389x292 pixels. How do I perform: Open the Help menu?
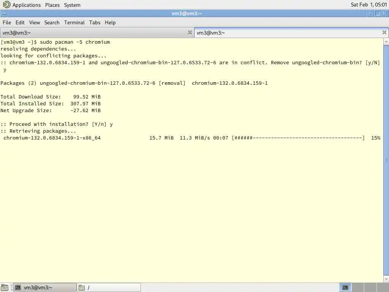pyautogui.click(x=110, y=22)
